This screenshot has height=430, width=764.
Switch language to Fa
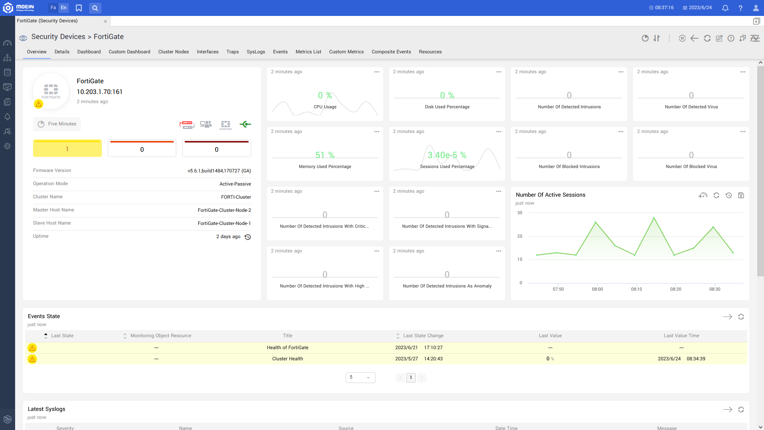[x=53, y=8]
